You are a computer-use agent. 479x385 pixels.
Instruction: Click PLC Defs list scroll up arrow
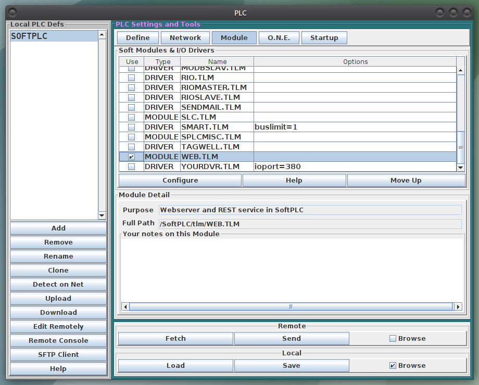[102, 34]
